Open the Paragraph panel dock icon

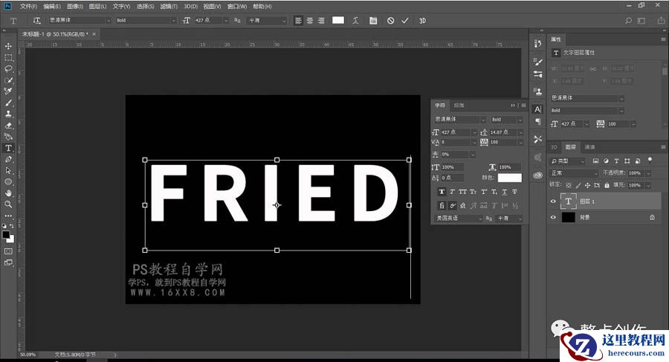(x=537, y=122)
